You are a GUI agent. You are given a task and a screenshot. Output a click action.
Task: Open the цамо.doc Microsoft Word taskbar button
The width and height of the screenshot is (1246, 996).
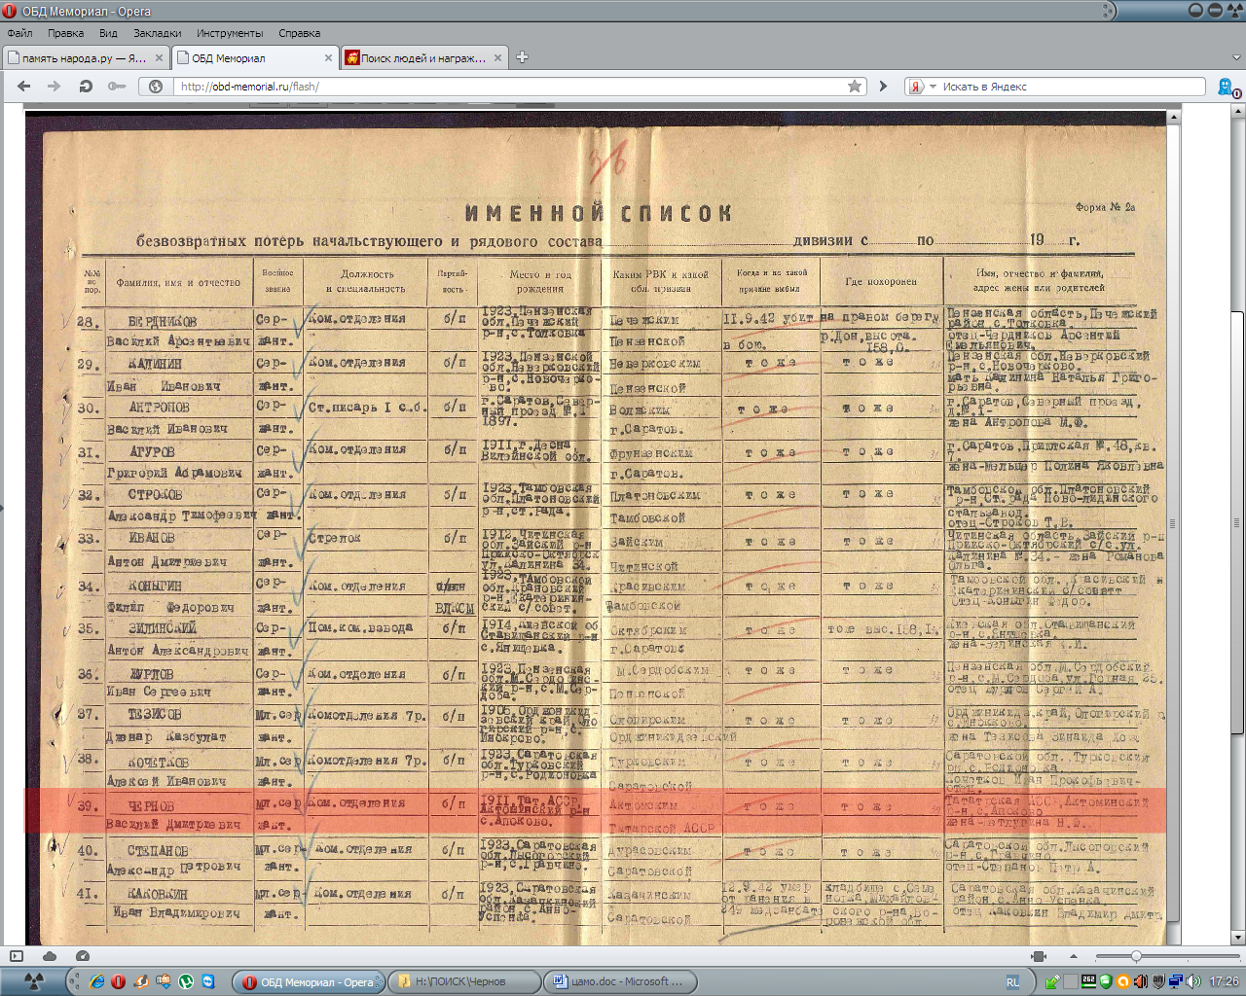[620, 981]
